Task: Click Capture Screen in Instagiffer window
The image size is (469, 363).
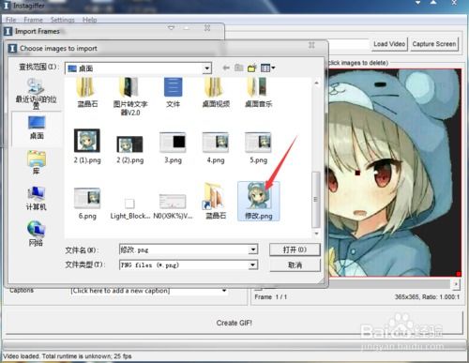Action: pyautogui.click(x=434, y=44)
